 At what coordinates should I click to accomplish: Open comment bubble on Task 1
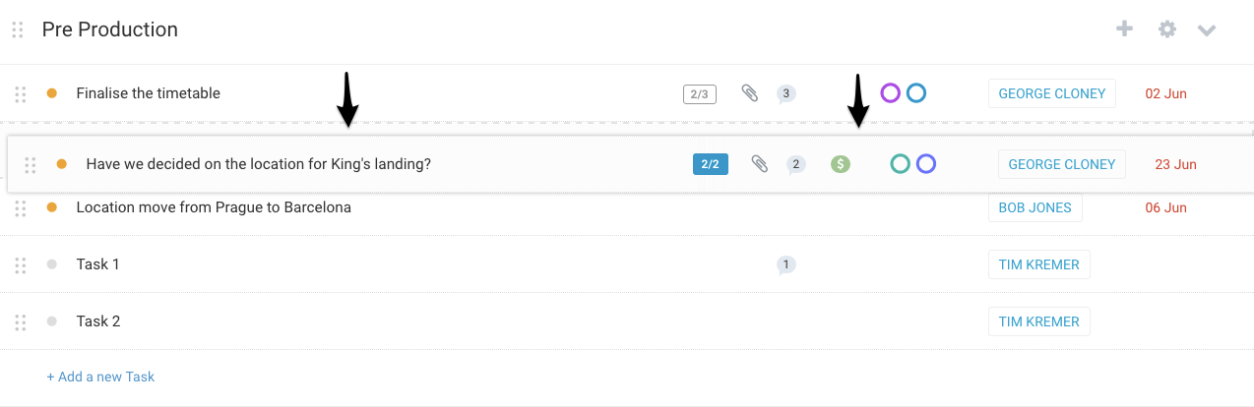pyautogui.click(x=785, y=264)
